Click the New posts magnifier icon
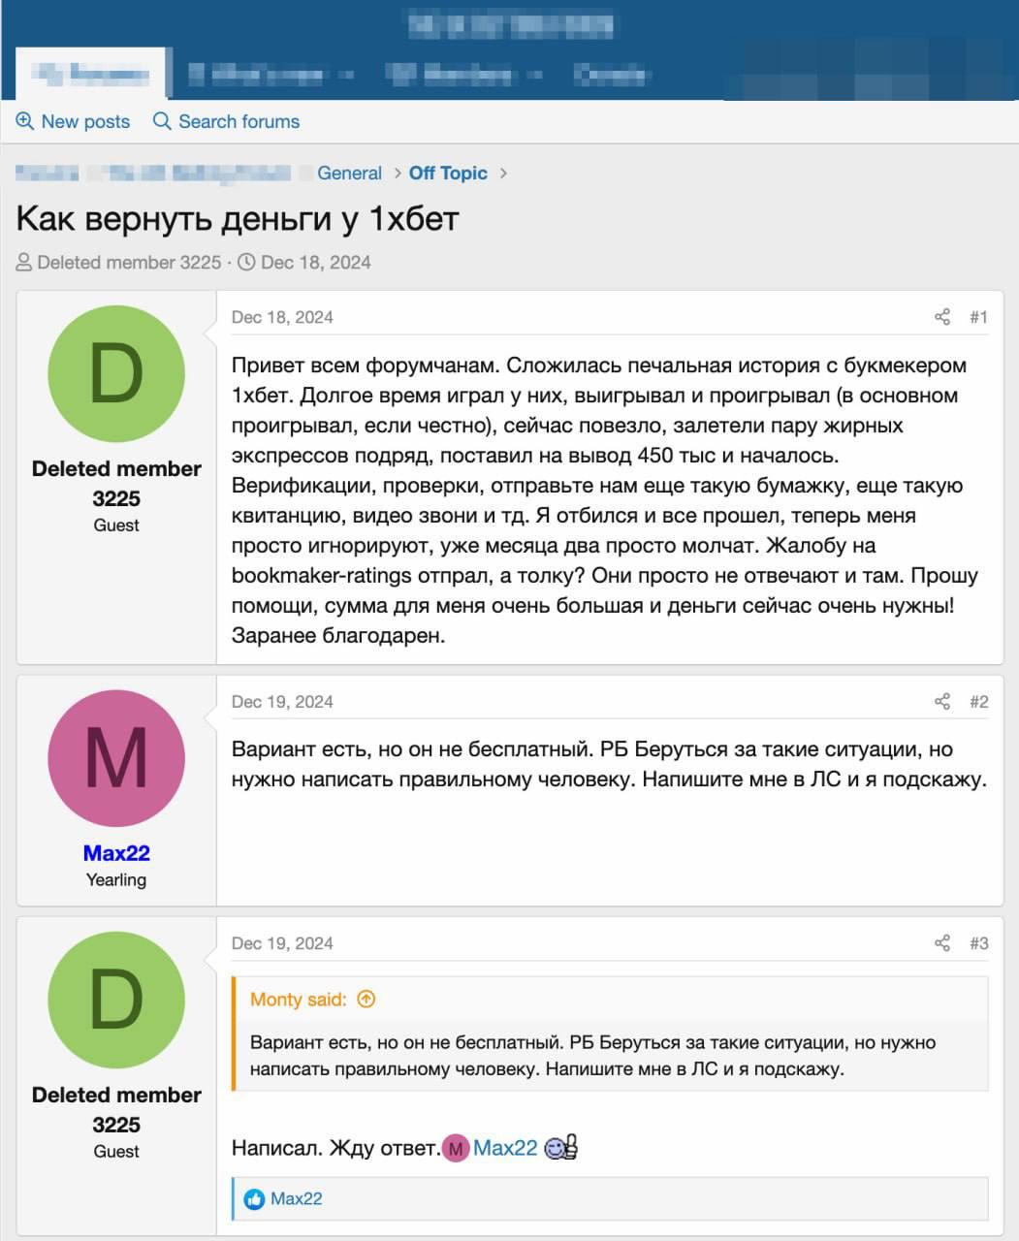This screenshot has width=1019, height=1241. (25, 121)
